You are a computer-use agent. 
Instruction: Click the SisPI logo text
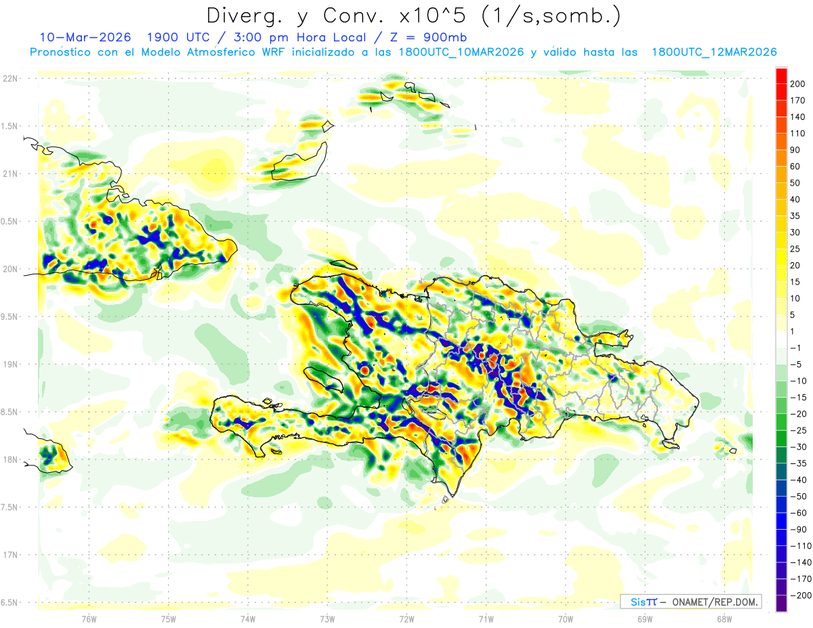(x=643, y=602)
